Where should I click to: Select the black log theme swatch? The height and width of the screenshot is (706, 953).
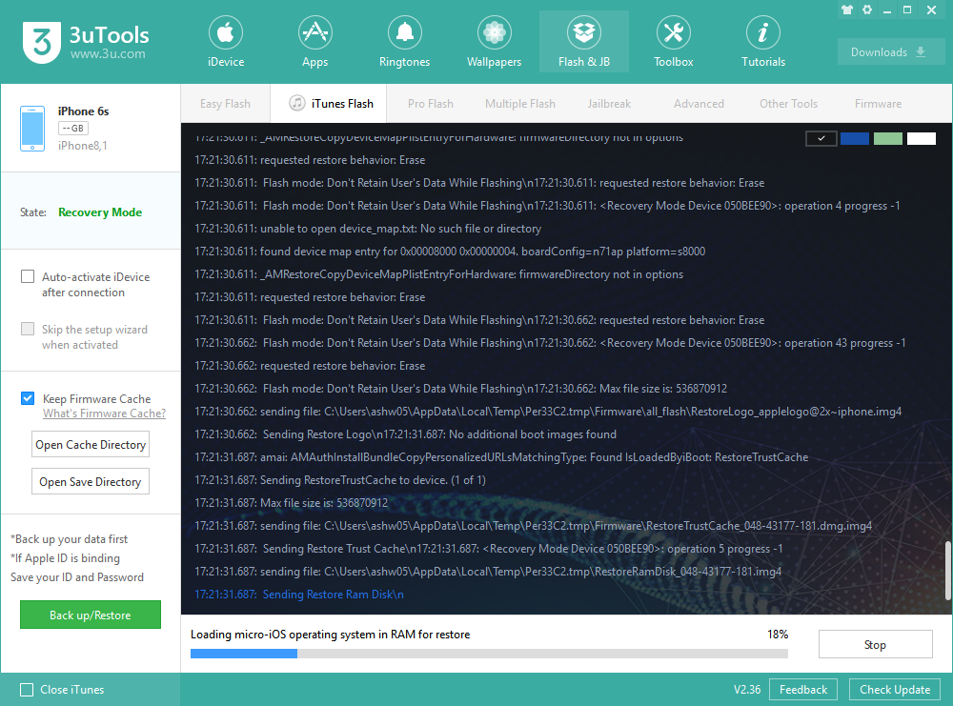821,138
